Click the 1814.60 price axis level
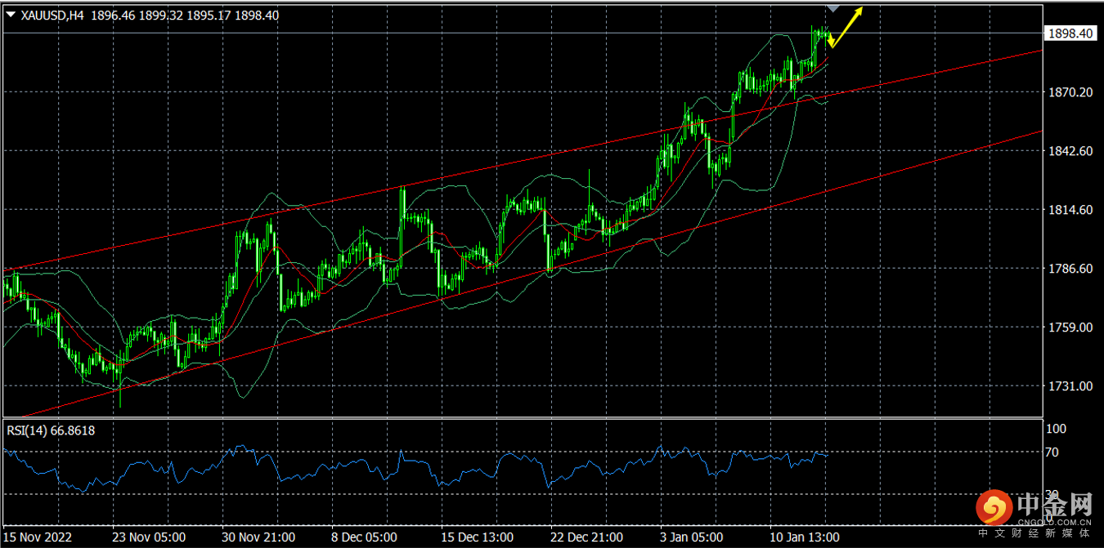Viewport: 1104px width, 548px height. pos(1070,210)
